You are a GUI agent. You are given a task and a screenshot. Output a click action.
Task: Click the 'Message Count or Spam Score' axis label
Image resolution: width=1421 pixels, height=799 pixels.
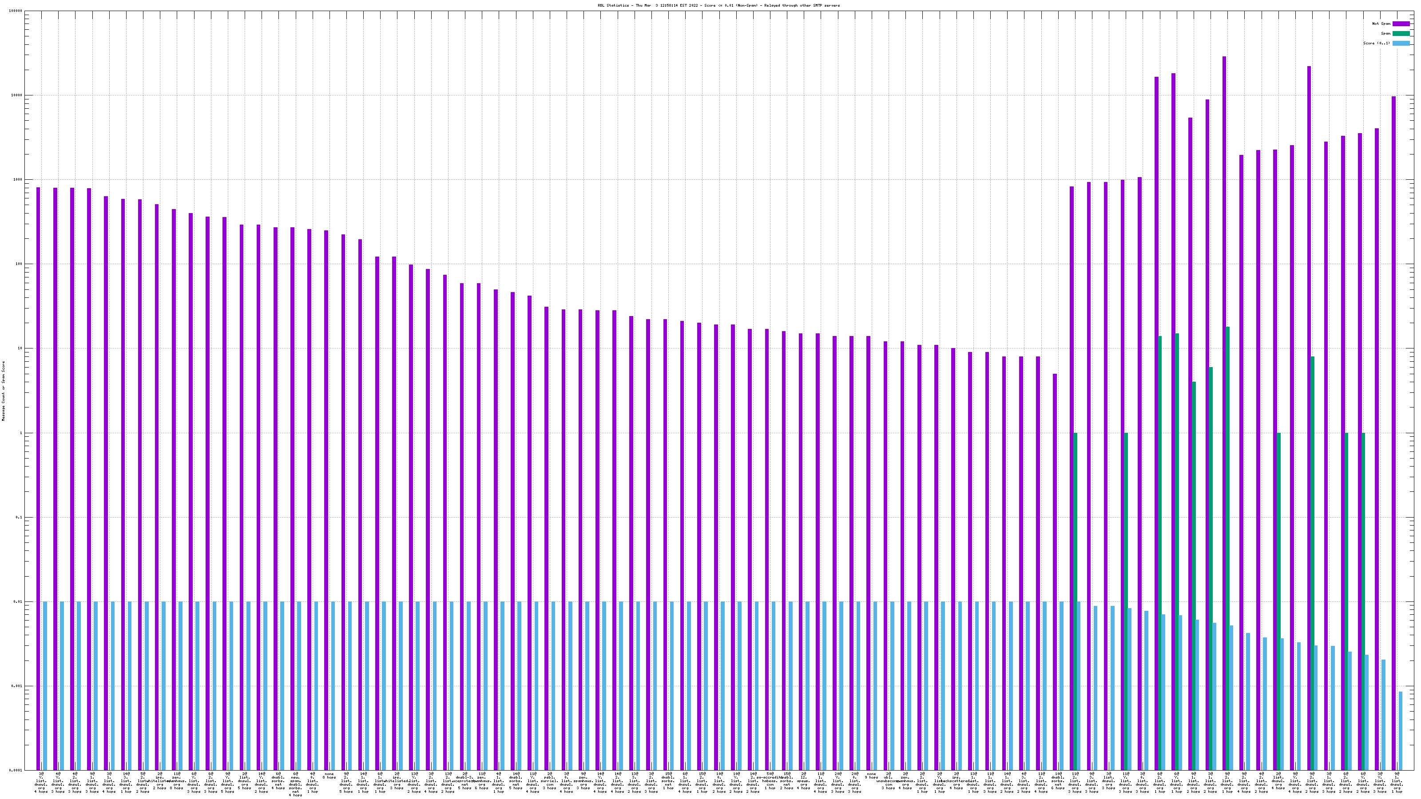coord(3,391)
